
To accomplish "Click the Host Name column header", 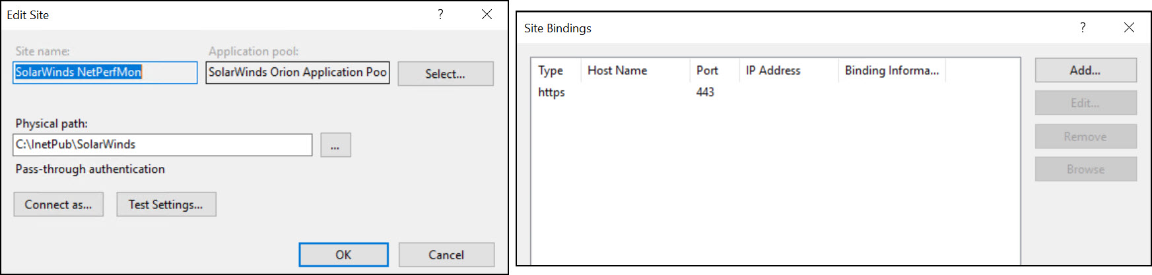I will [x=634, y=71].
